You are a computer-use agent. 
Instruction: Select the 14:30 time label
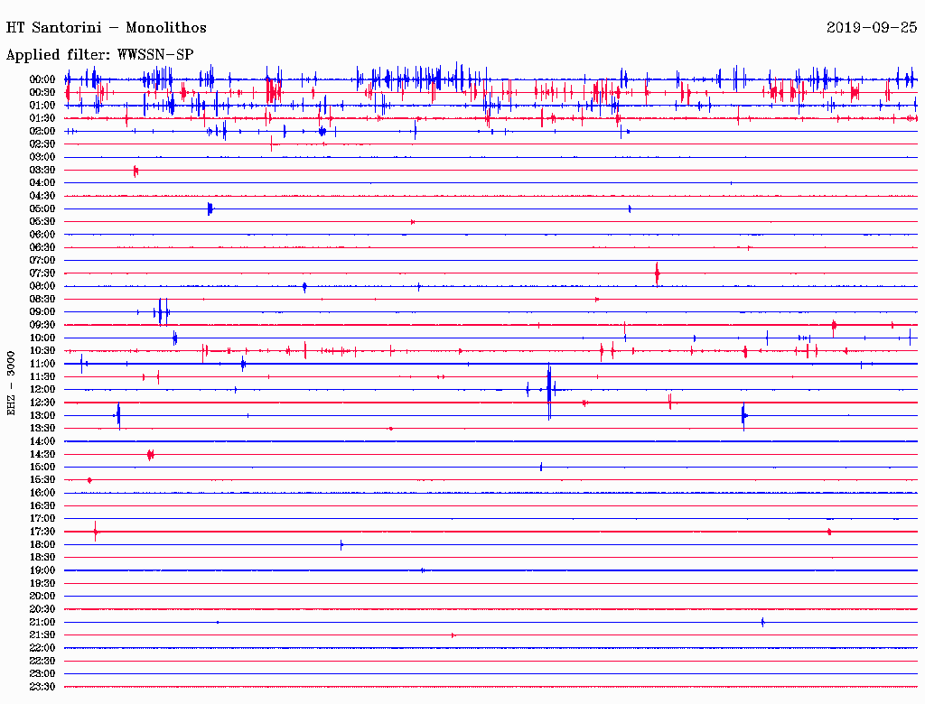pyautogui.click(x=42, y=455)
